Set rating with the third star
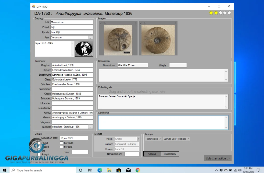The height and width of the screenshot is (173, 264). click(x=220, y=13)
